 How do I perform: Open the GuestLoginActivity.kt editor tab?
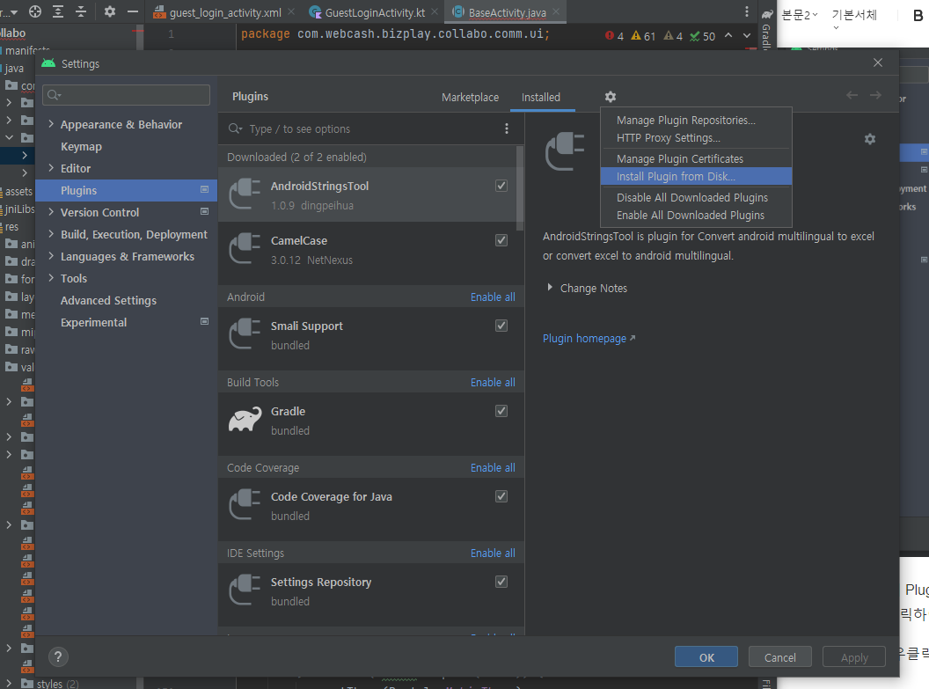pyautogui.click(x=375, y=12)
